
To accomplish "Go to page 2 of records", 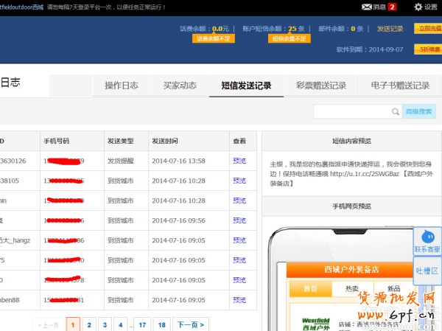I will click(89, 324).
